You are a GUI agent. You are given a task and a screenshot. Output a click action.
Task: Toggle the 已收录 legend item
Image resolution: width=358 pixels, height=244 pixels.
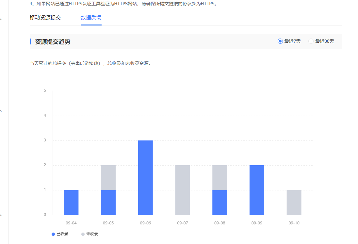click(60, 234)
